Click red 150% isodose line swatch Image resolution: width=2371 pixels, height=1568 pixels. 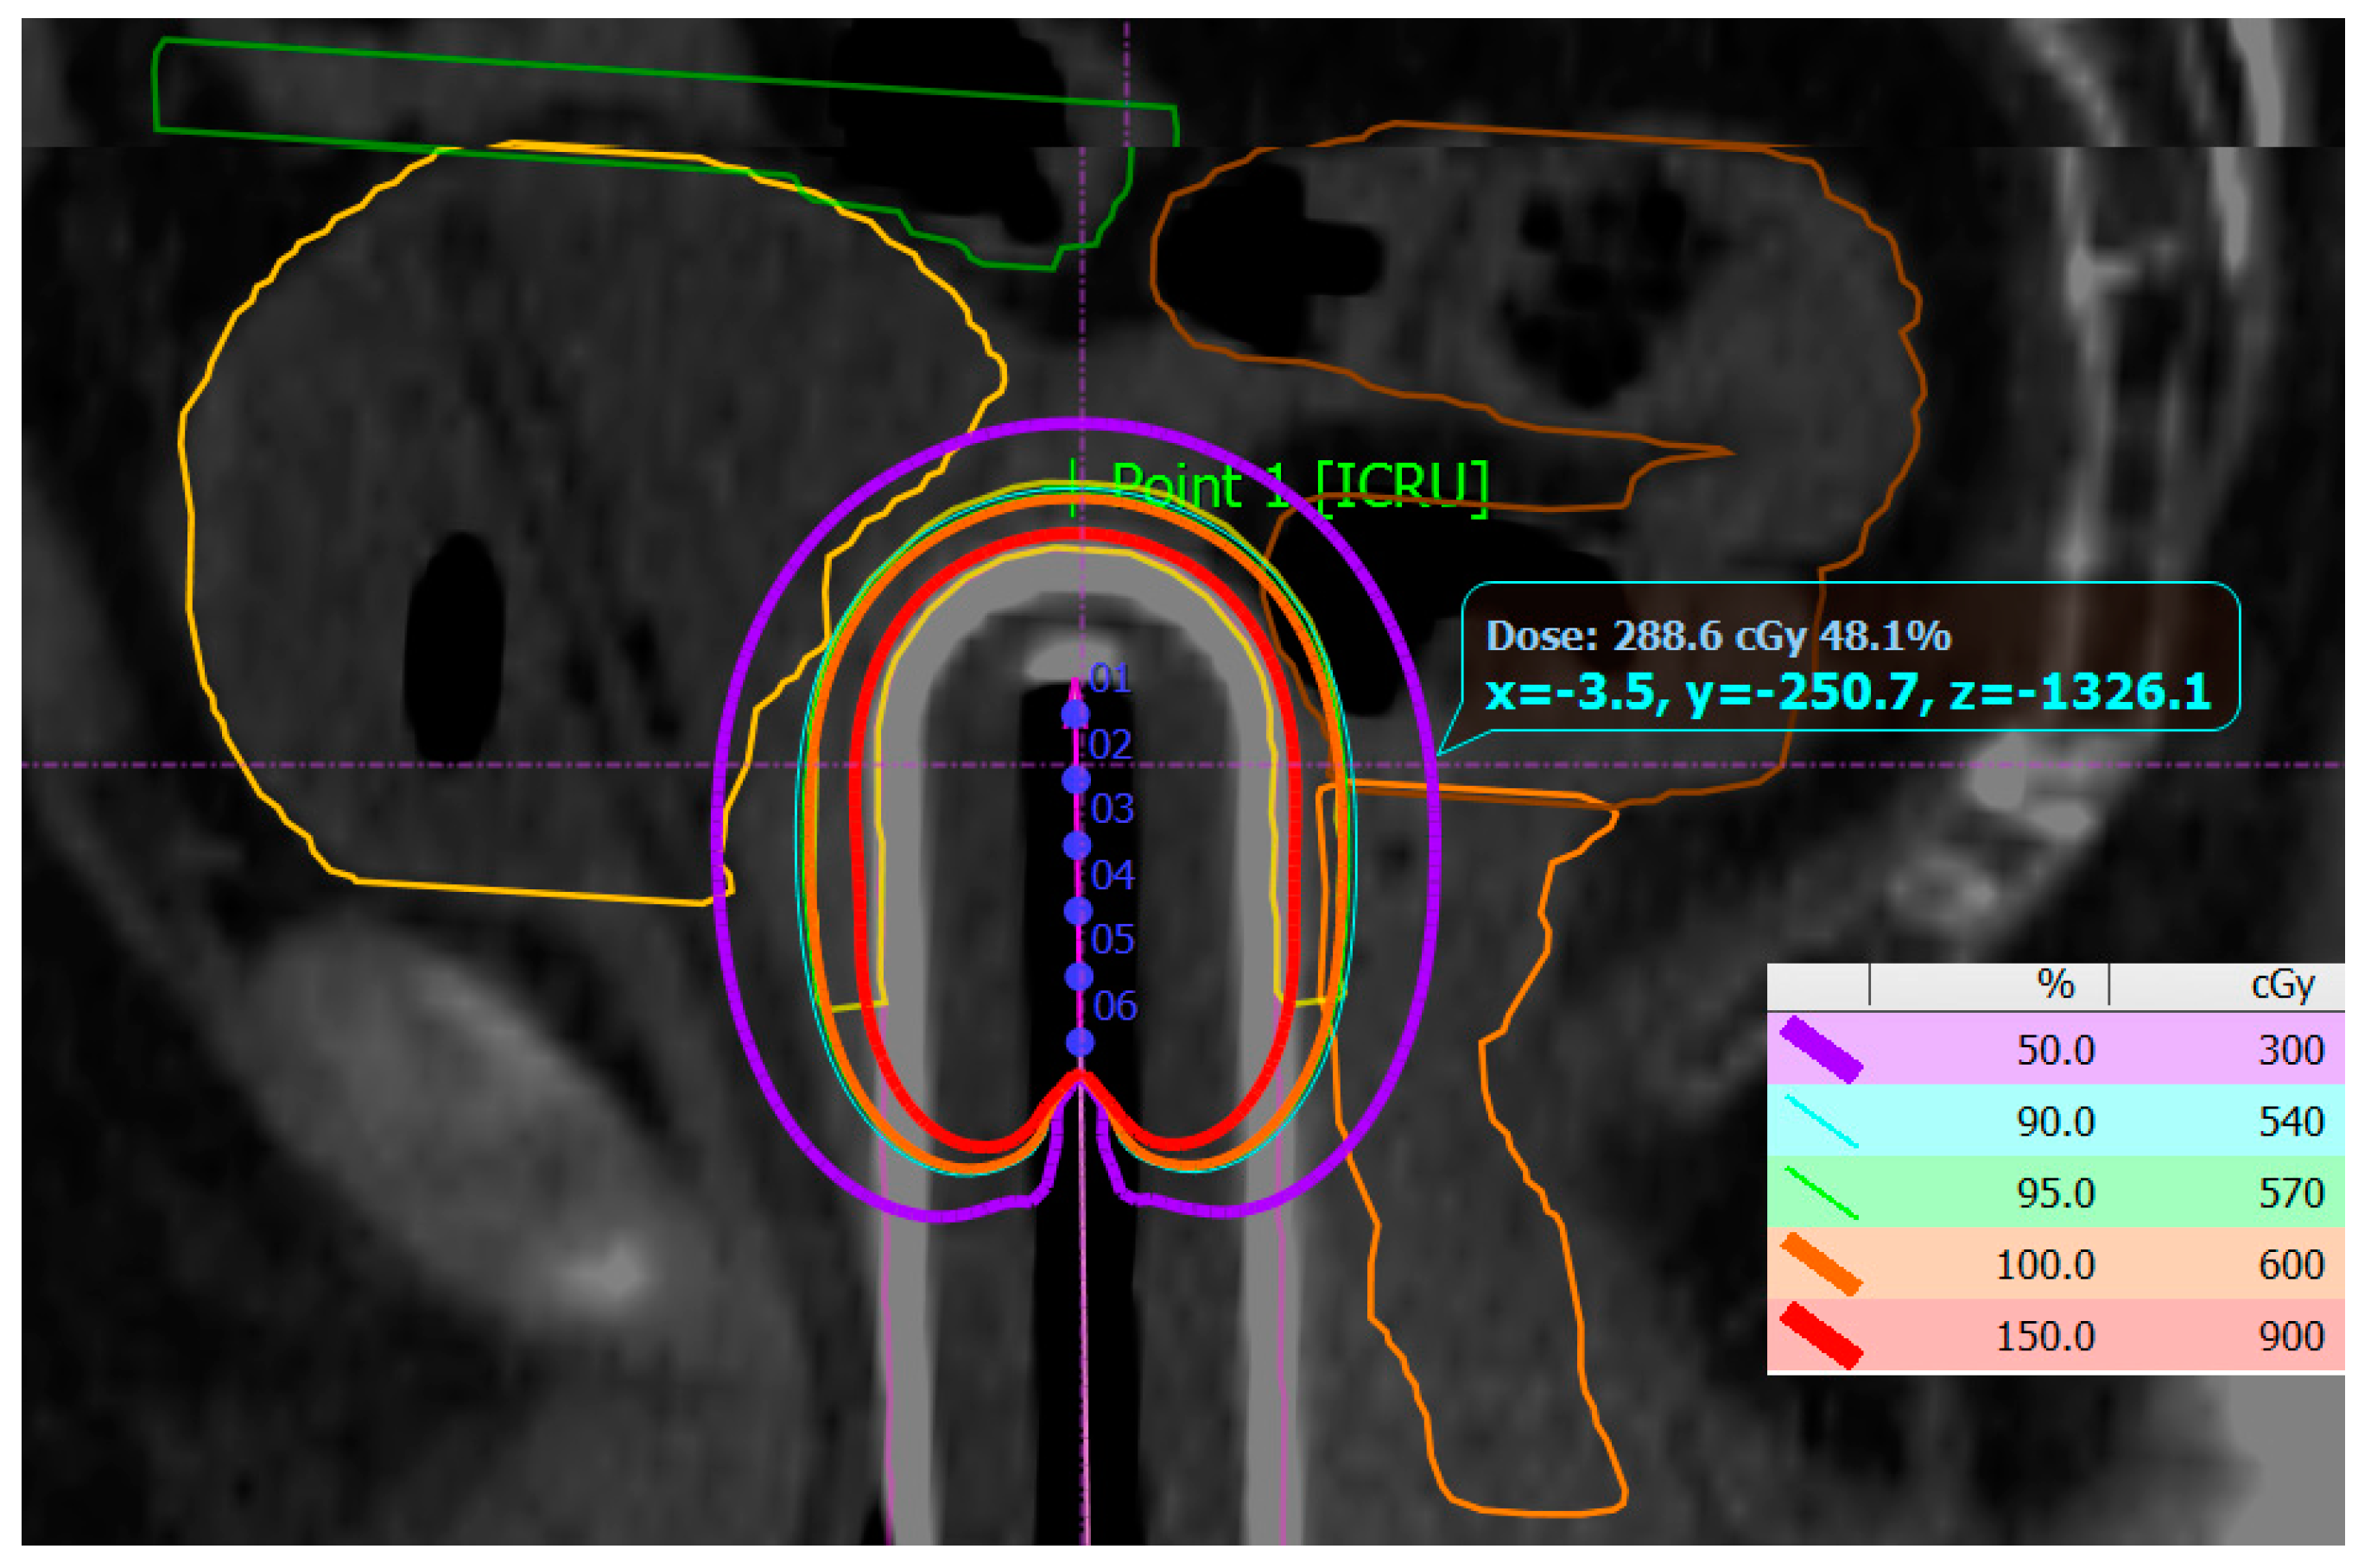(x=1820, y=1336)
